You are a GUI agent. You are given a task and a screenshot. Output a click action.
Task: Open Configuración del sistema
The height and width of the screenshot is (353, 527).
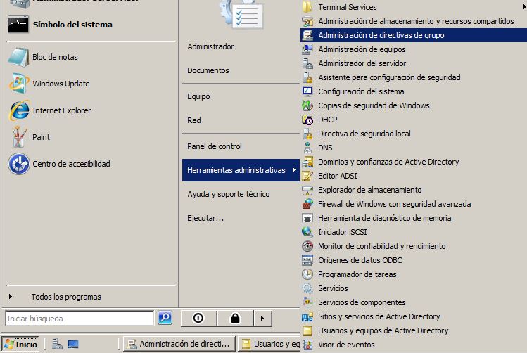(x=414, y=91)
